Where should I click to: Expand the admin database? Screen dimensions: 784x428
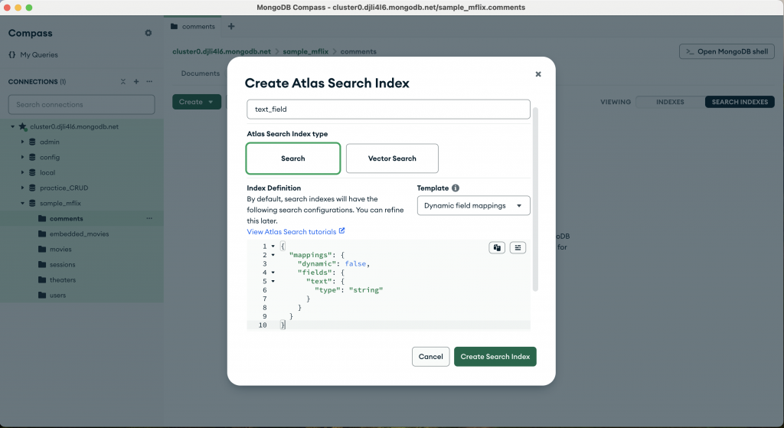click(22, 142)
